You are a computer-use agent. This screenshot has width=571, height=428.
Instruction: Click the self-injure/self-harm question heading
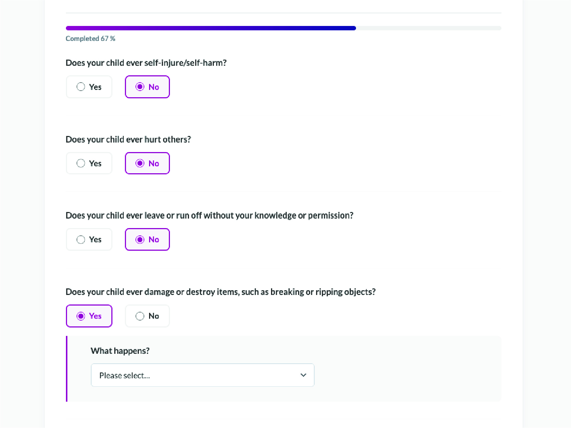point(146,63)
